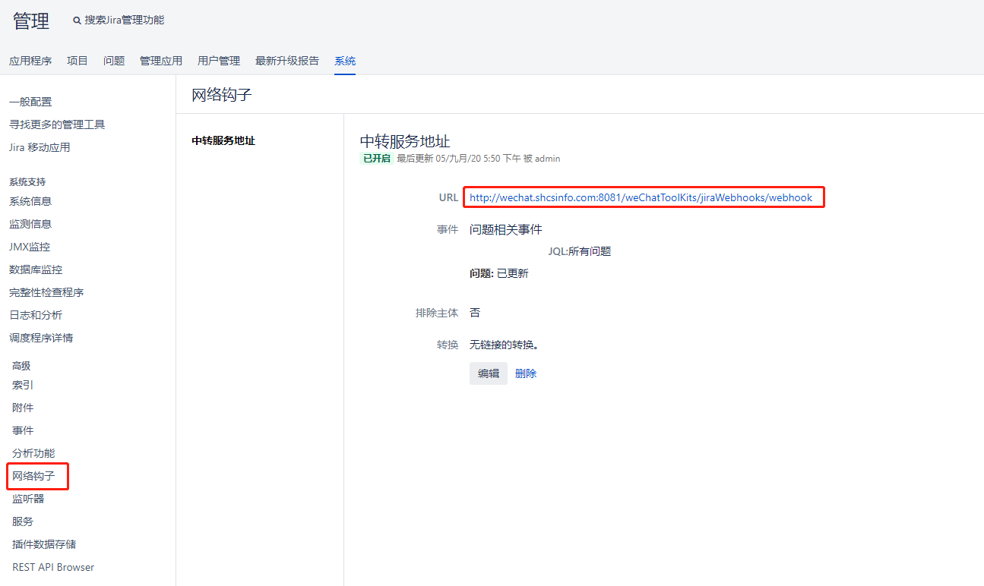This screenshot has width=984, height=586.
Task: View 系统信息 page
Action: [30, 201]
